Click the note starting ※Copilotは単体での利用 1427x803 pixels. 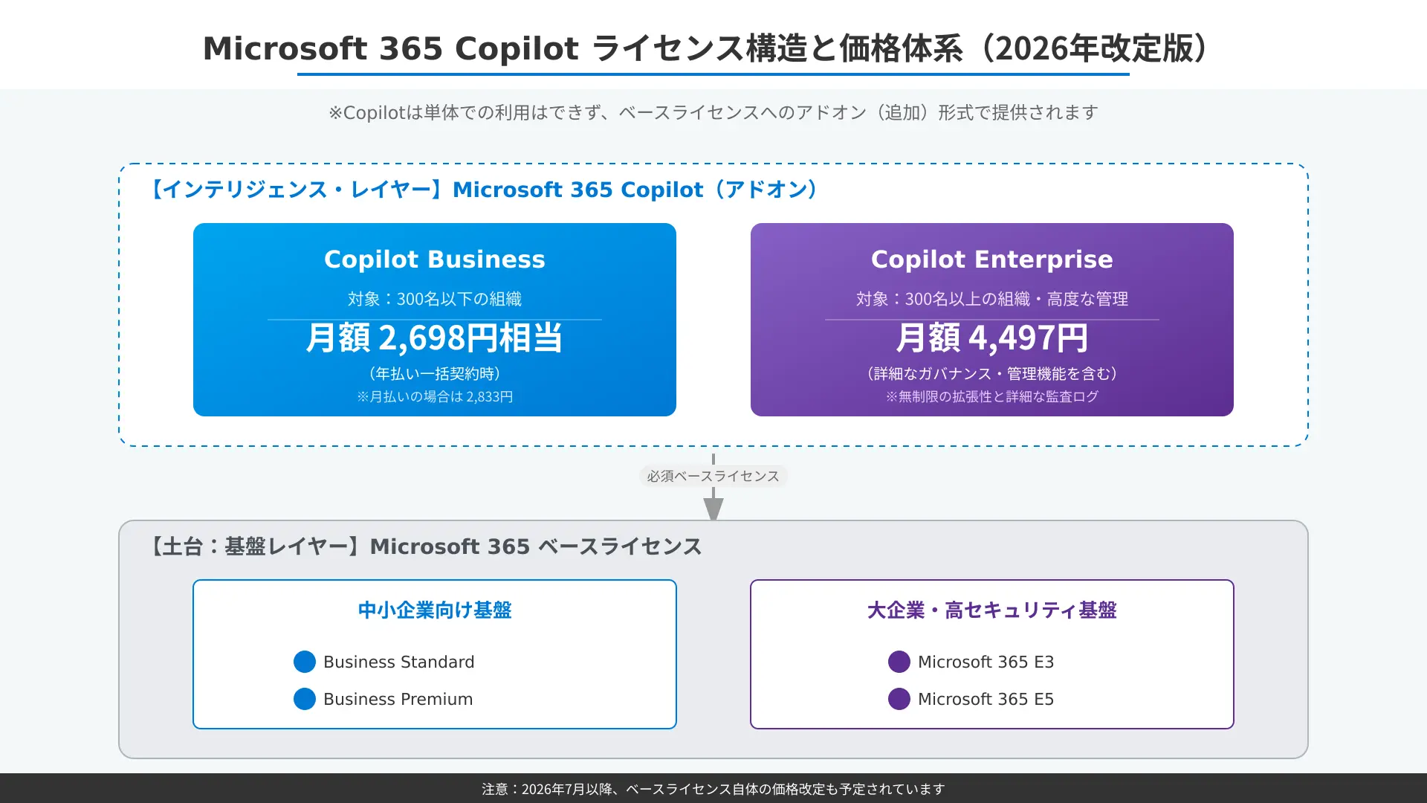pos(713,112)
